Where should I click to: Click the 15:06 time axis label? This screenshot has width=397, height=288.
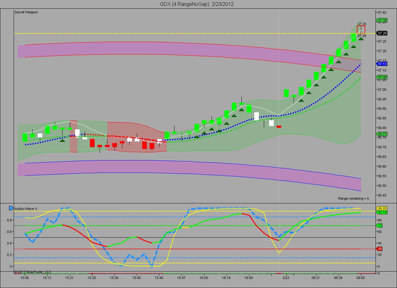(25, 278)
